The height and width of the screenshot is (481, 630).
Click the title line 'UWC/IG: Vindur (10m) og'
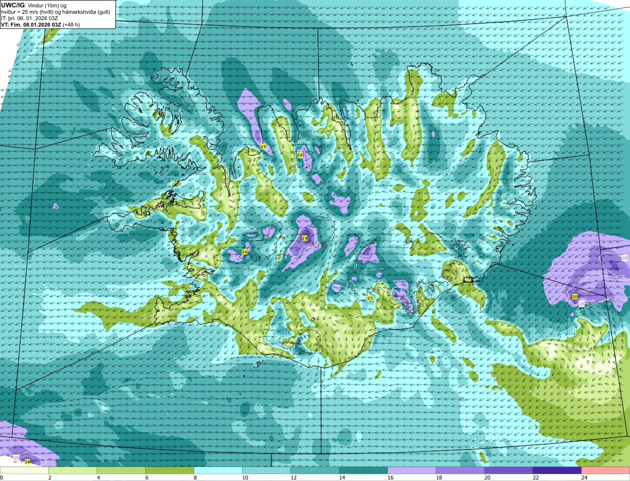(x=34, y=5)
